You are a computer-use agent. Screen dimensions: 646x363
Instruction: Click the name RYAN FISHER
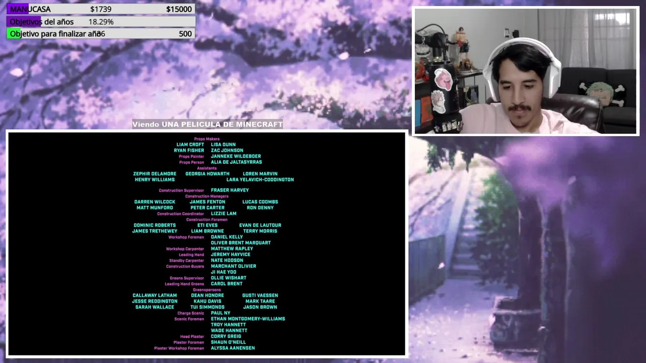pos(189,150)
